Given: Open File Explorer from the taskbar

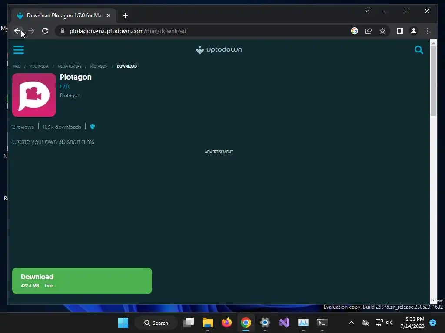Looking at the screenshot, I should pos(208,323).
